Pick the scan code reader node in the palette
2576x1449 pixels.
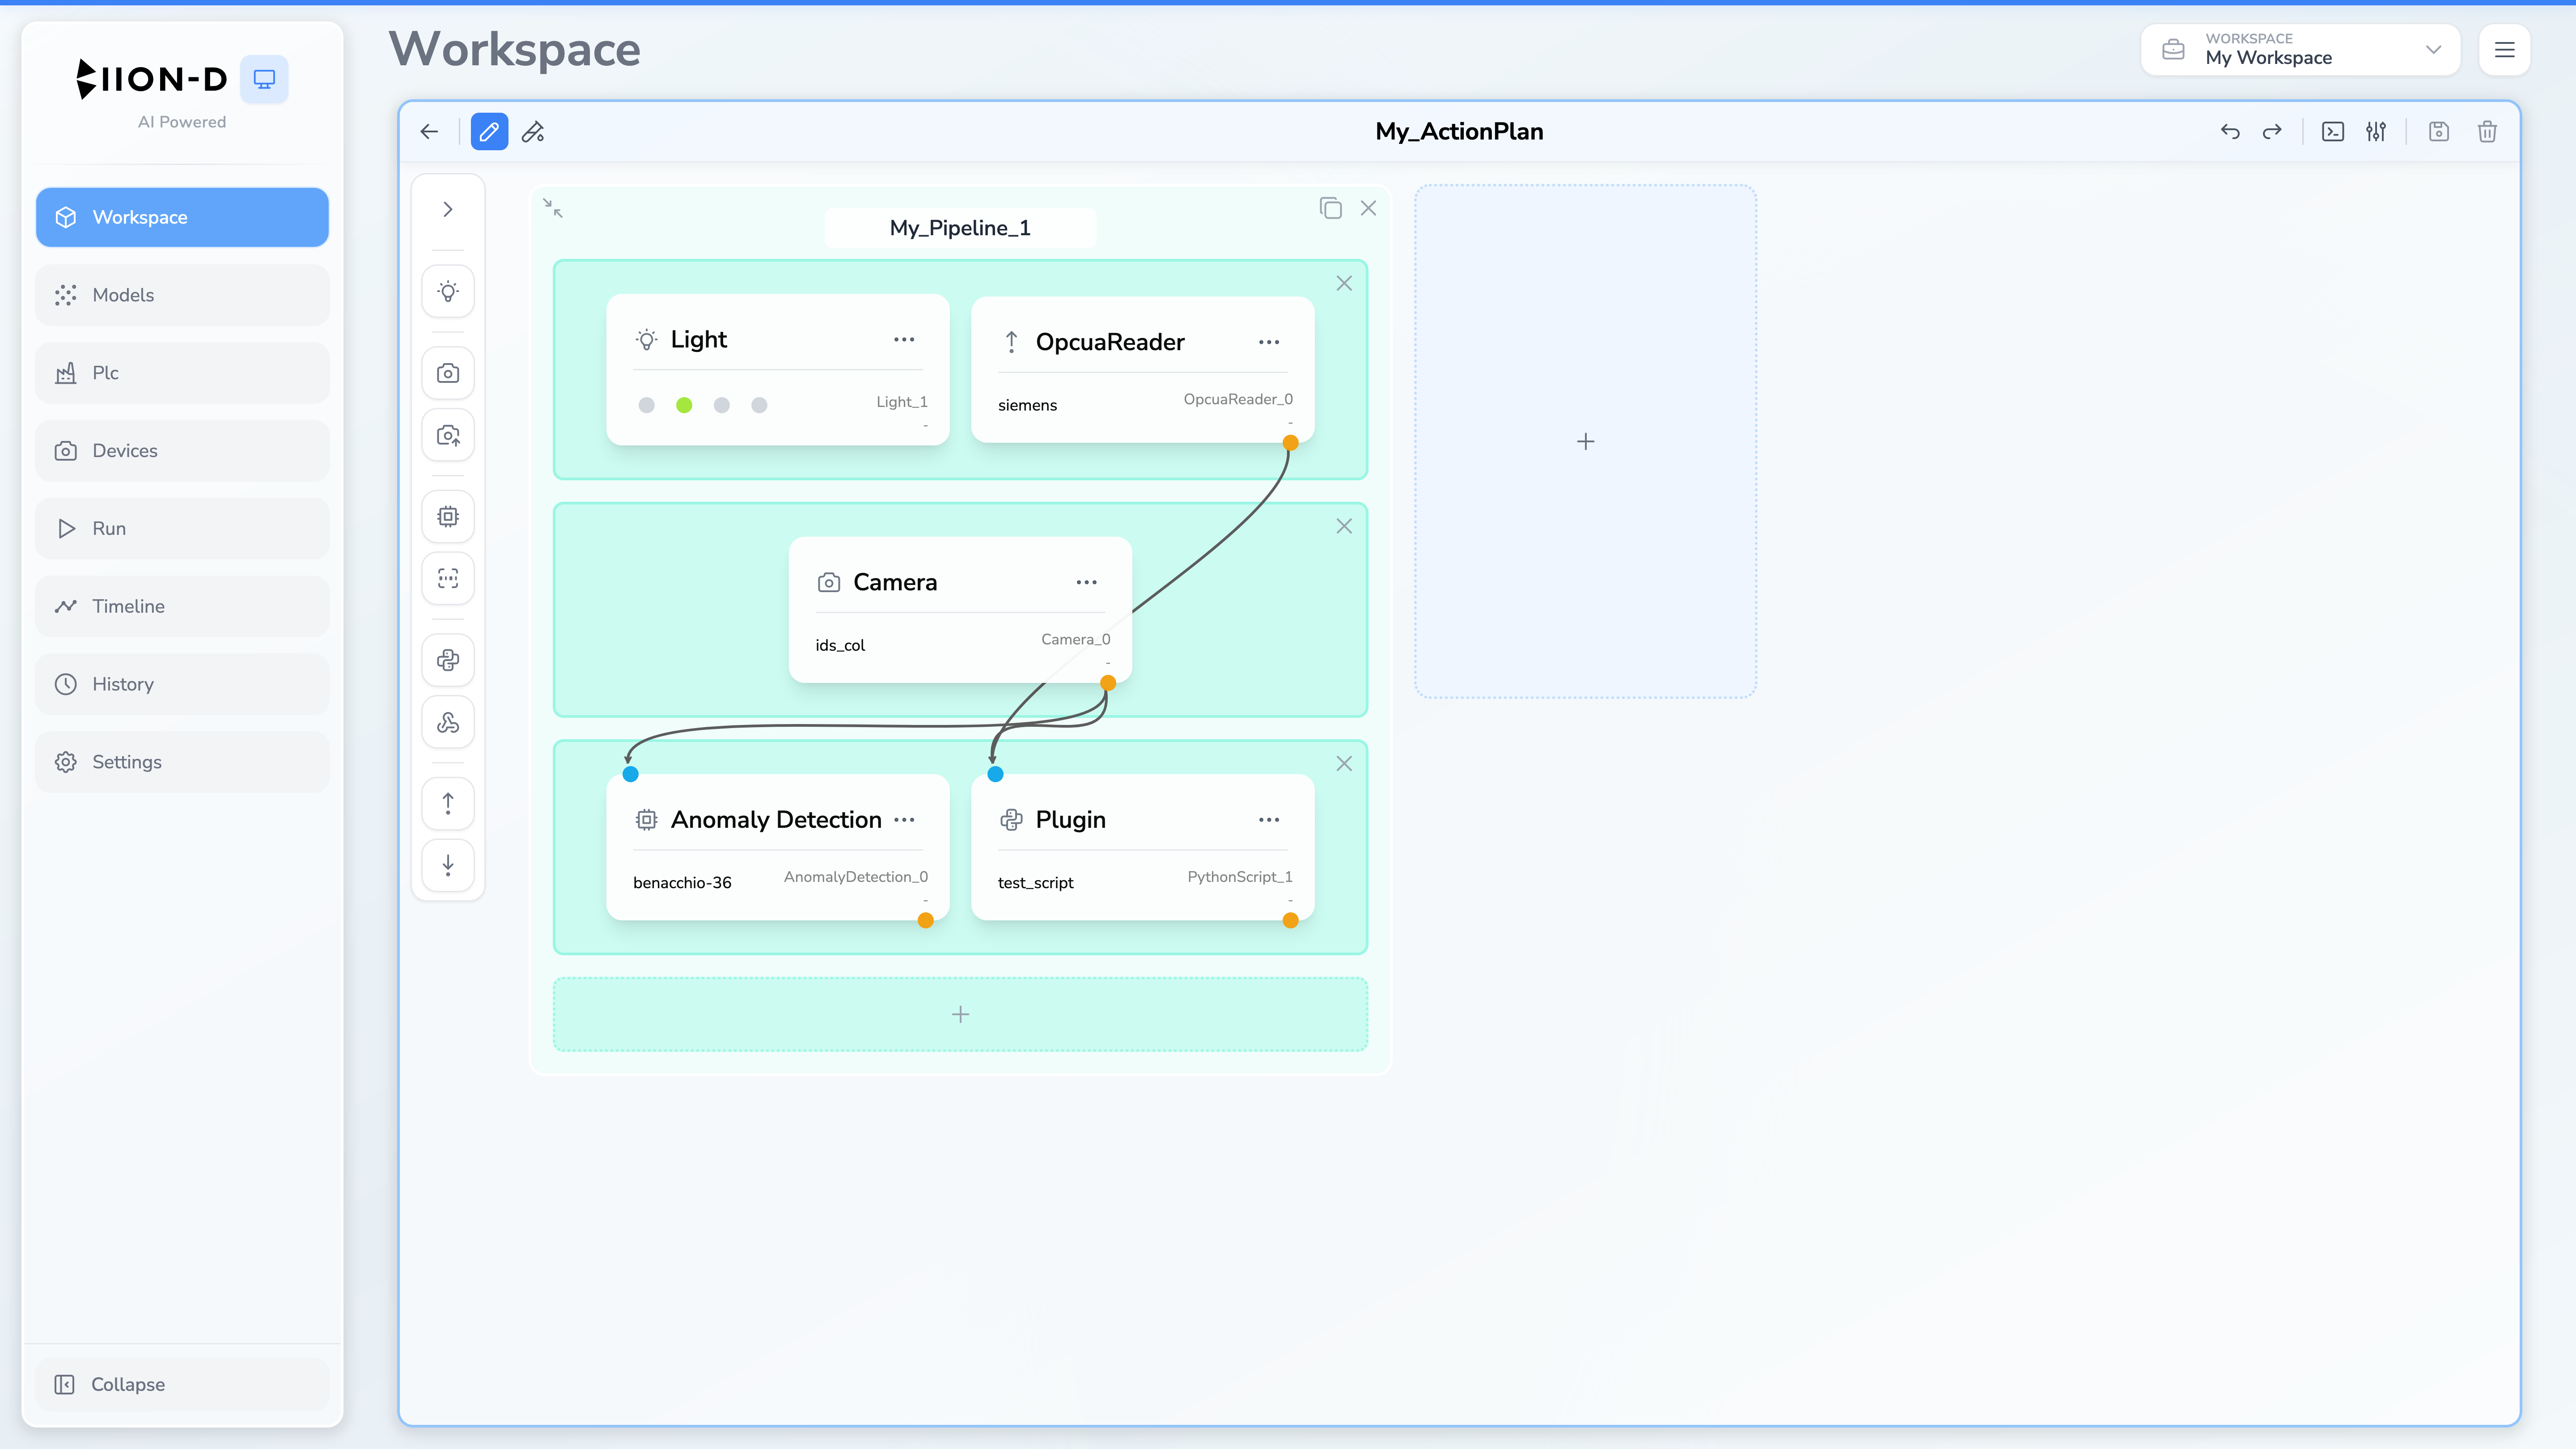(448, 578)
